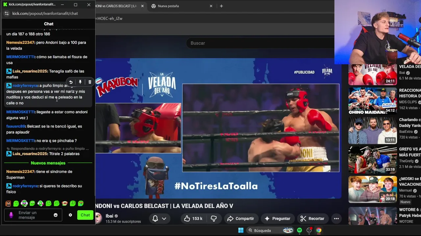421x236 pixels.
Task: Insert the last green crying emote
Action: pos(81,204)
